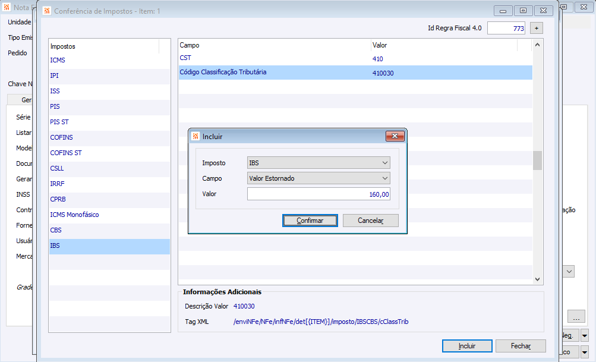
Task: Click the scrollbar up arrow in the Campo table
Action: coord(537,45)
